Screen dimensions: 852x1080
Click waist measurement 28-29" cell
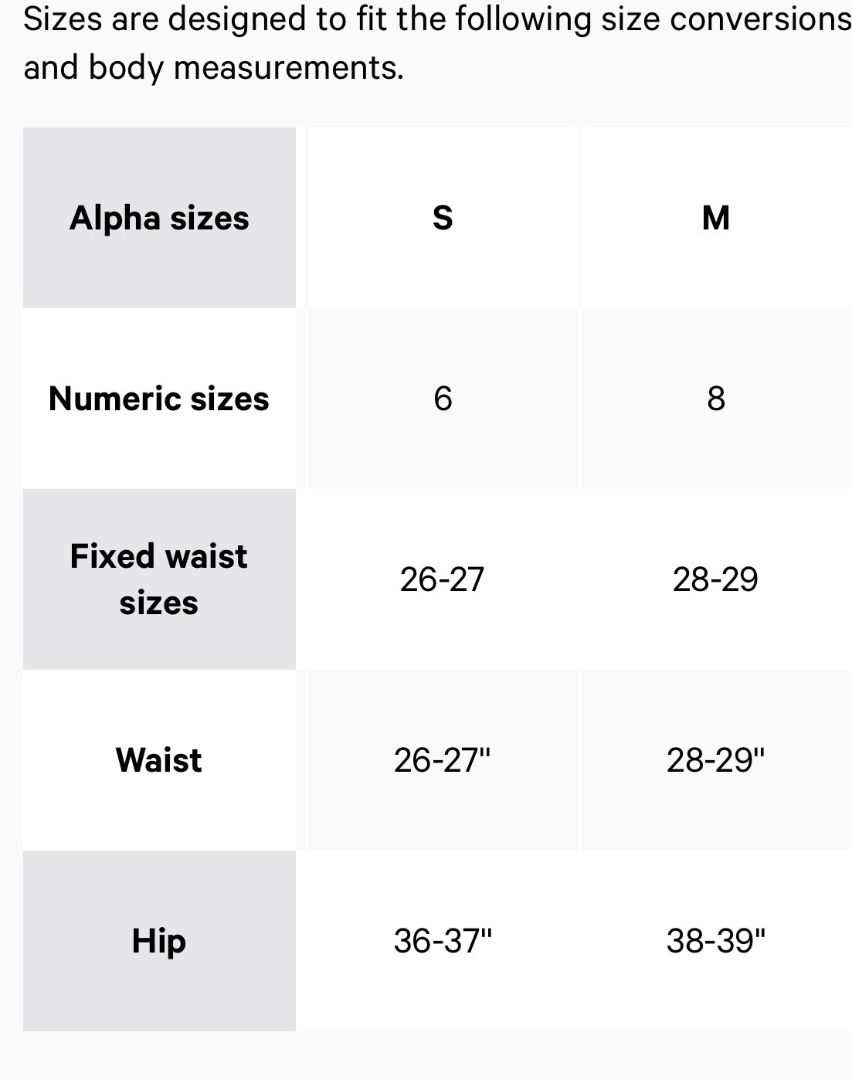(716, 760)
